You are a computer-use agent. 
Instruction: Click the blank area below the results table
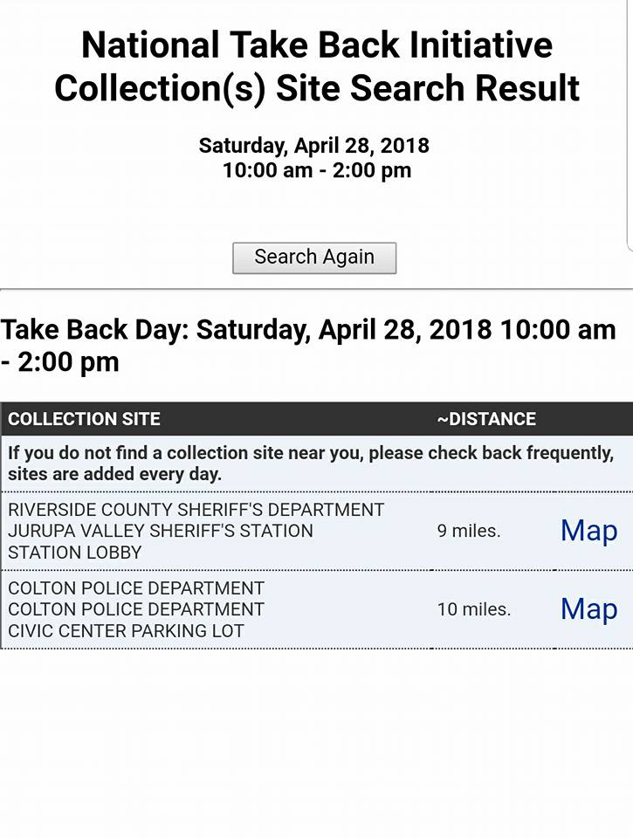click(316, 742)
